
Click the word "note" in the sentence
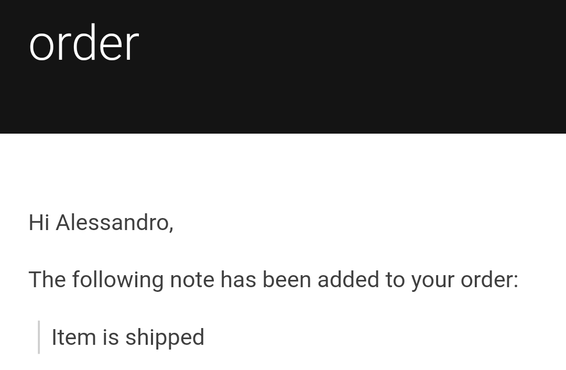point(192,280)
